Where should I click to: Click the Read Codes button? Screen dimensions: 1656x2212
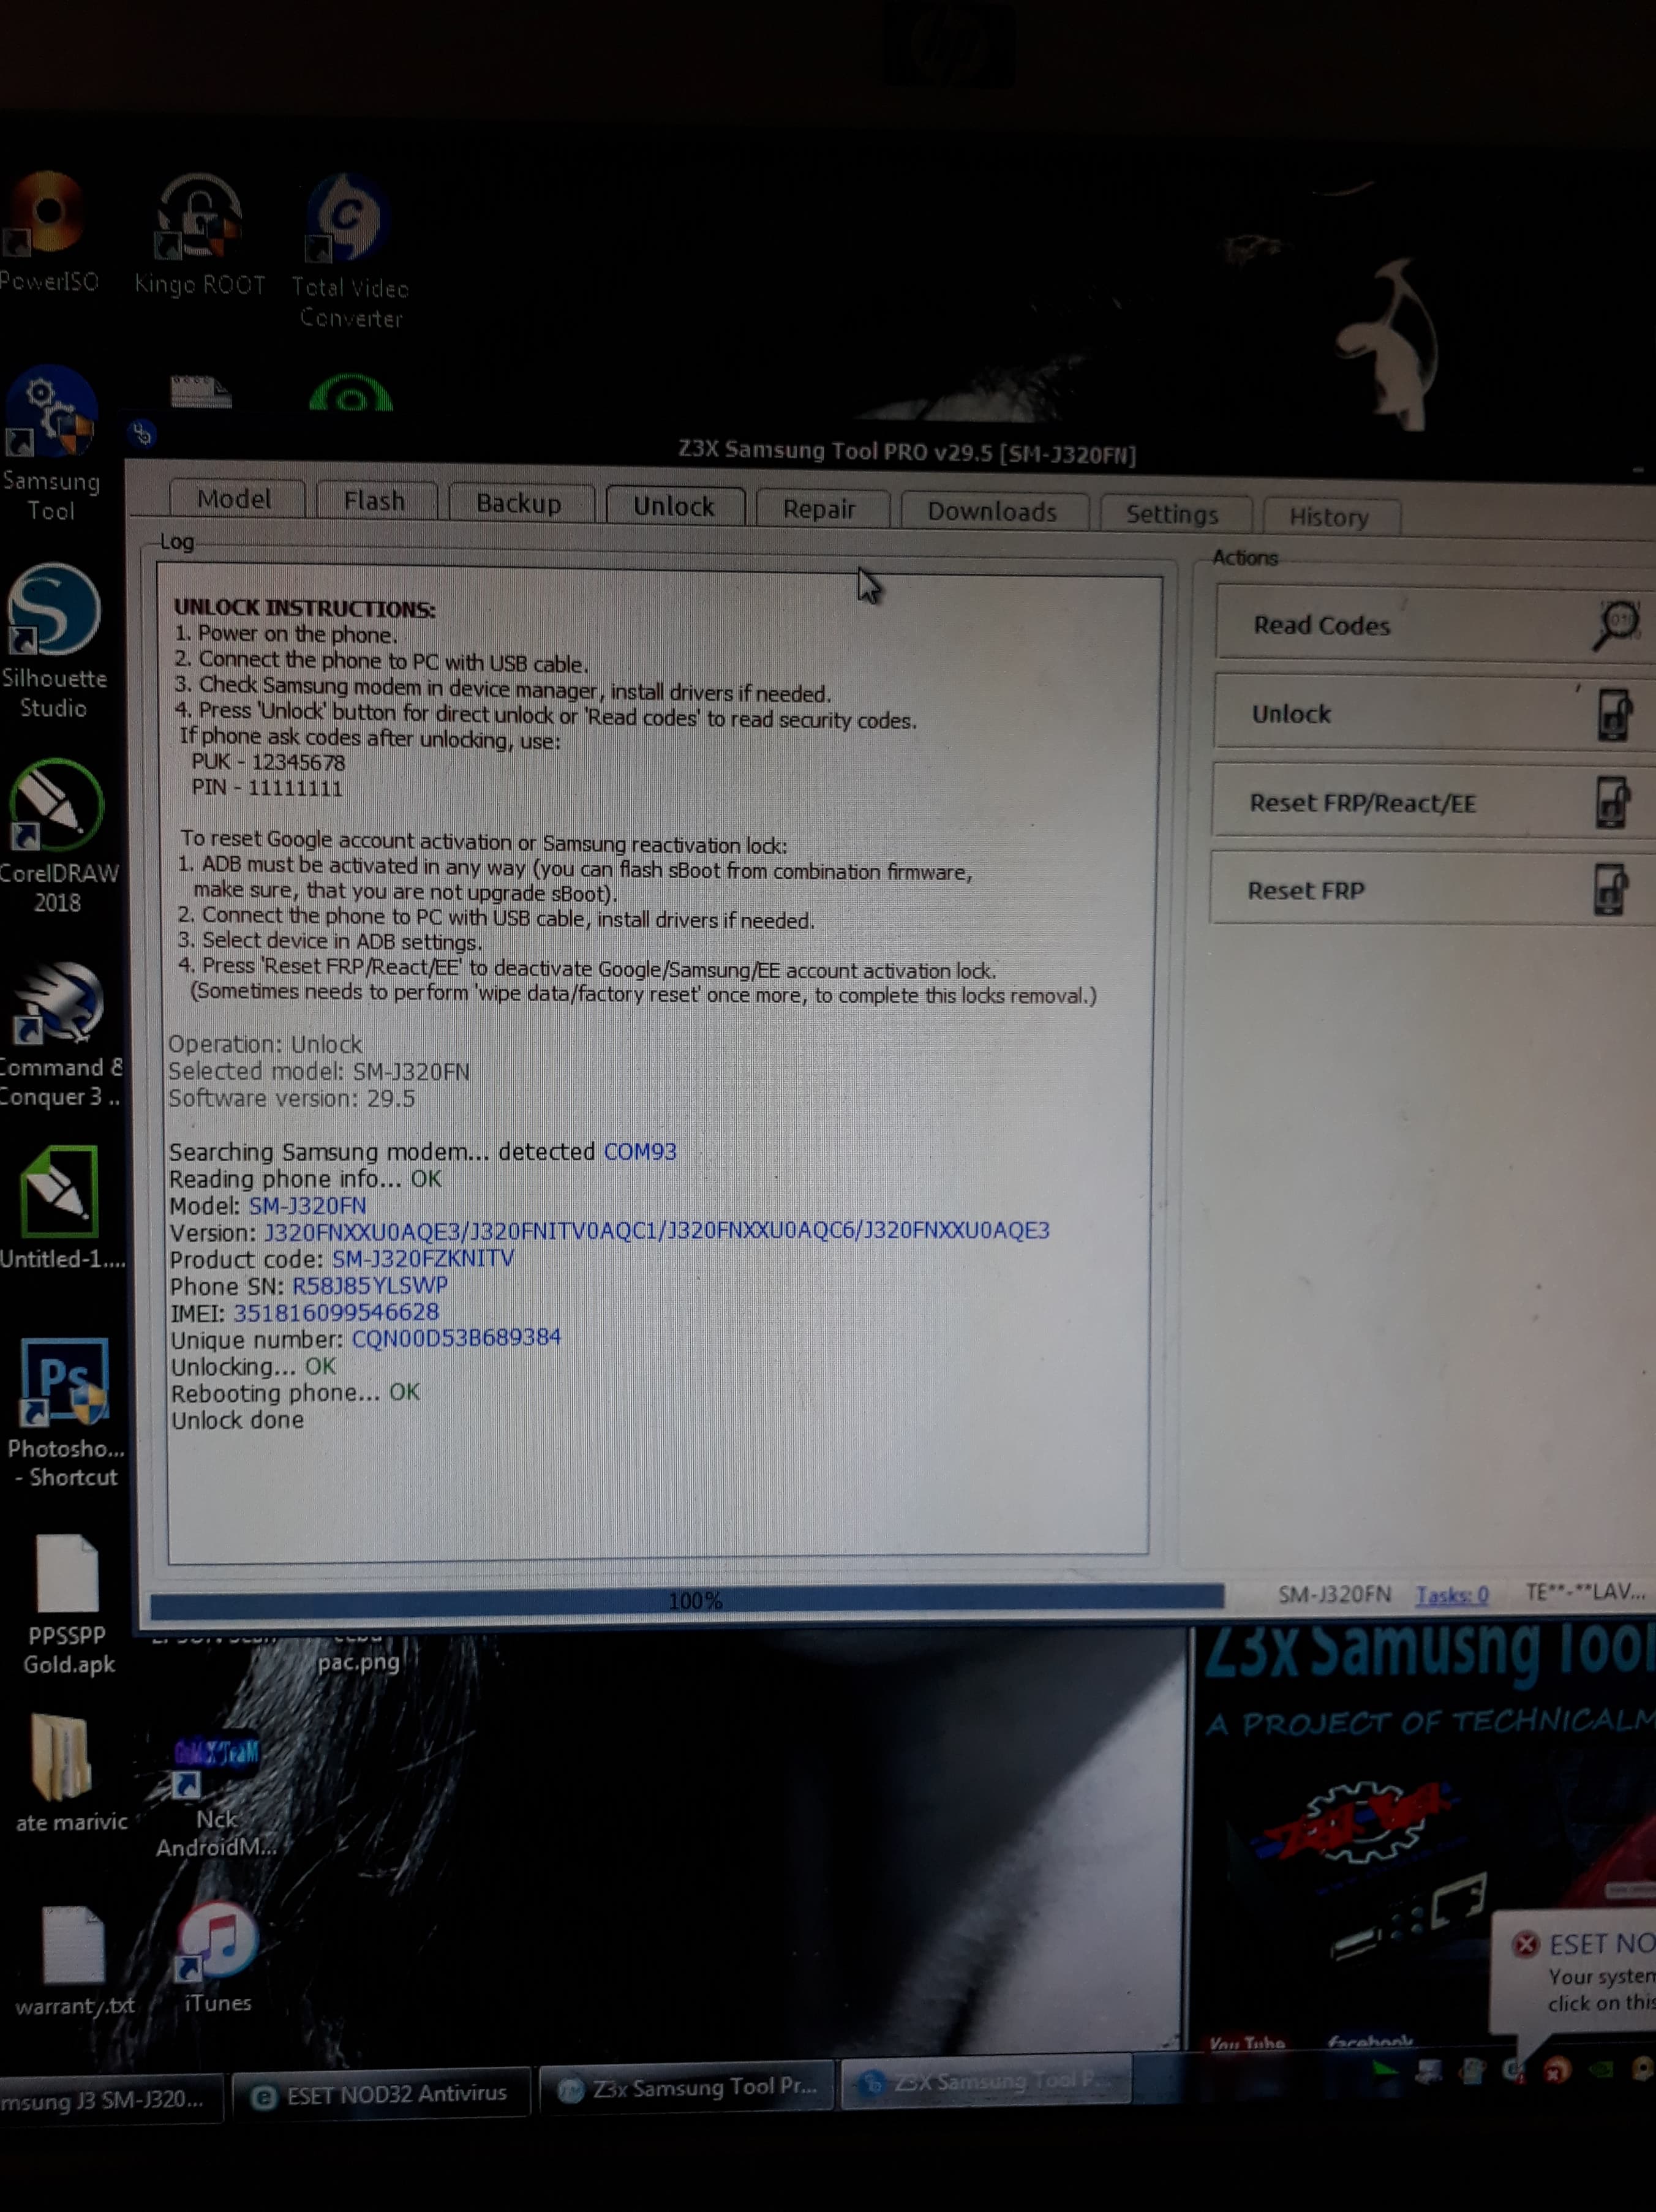1434,625
